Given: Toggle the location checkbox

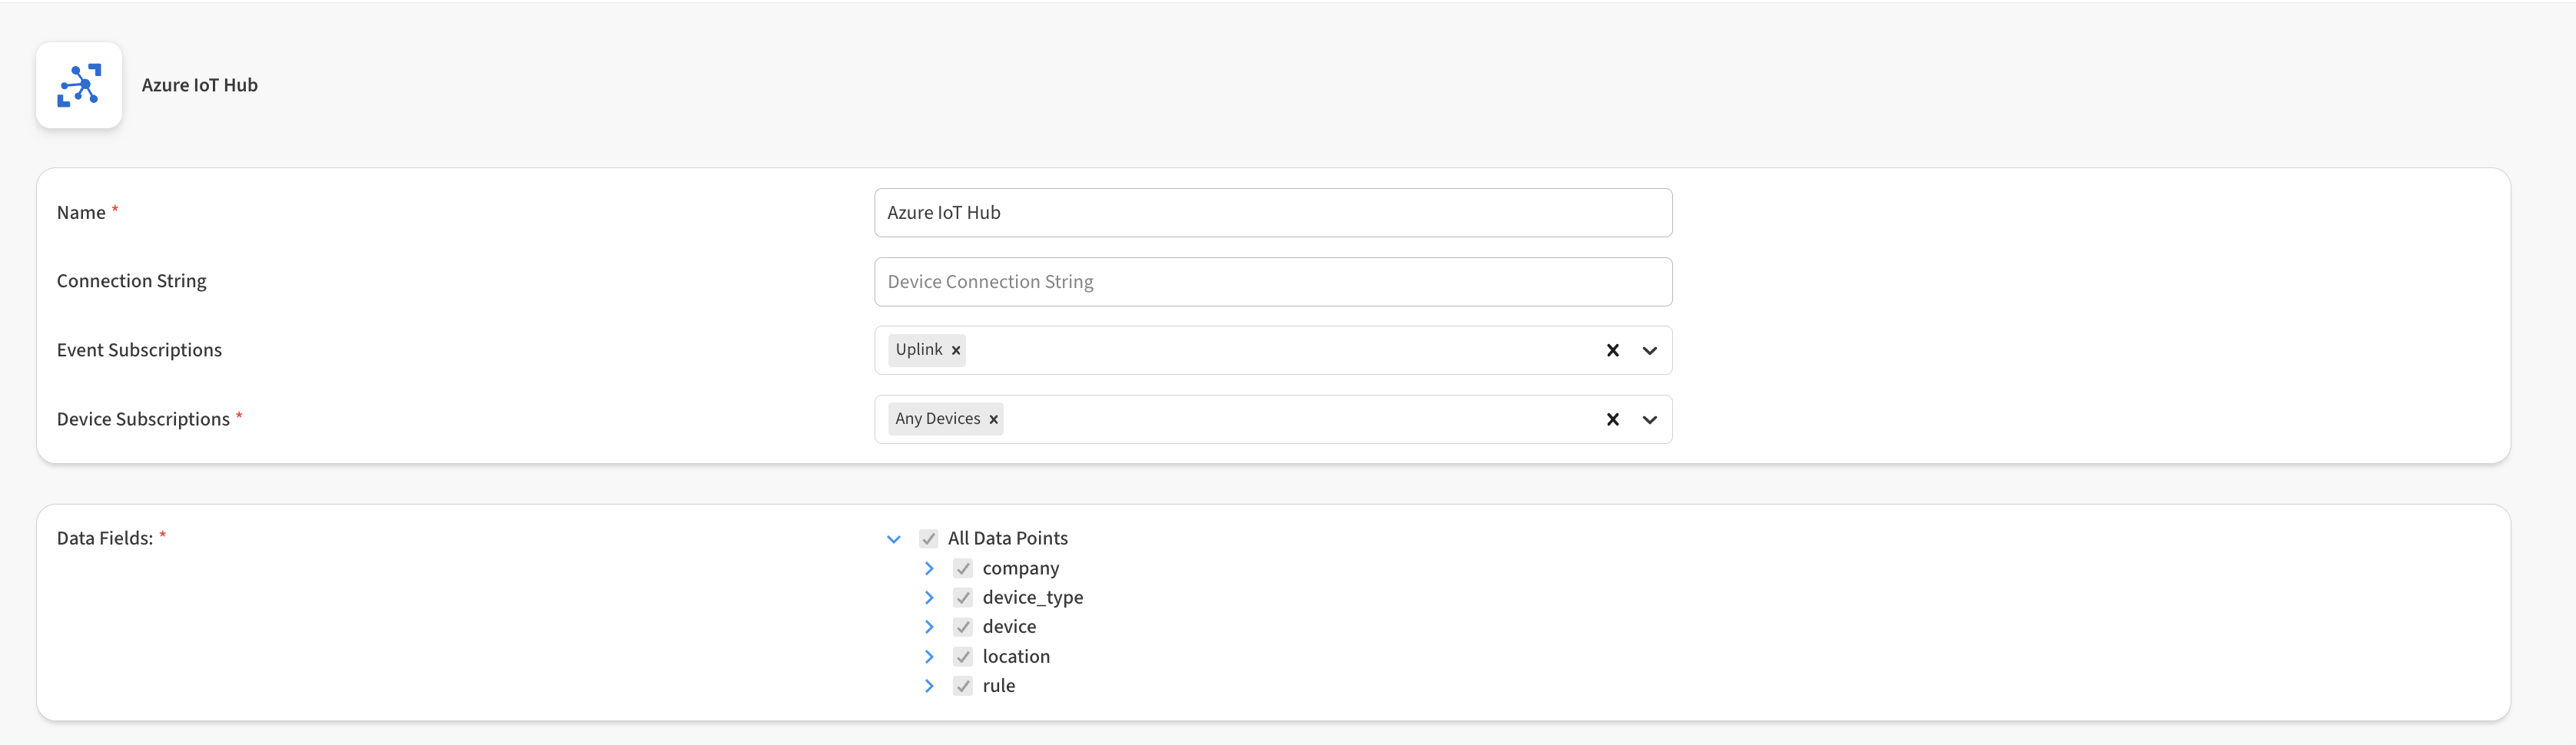Looking at the screenshot, I should pos(962,656).
